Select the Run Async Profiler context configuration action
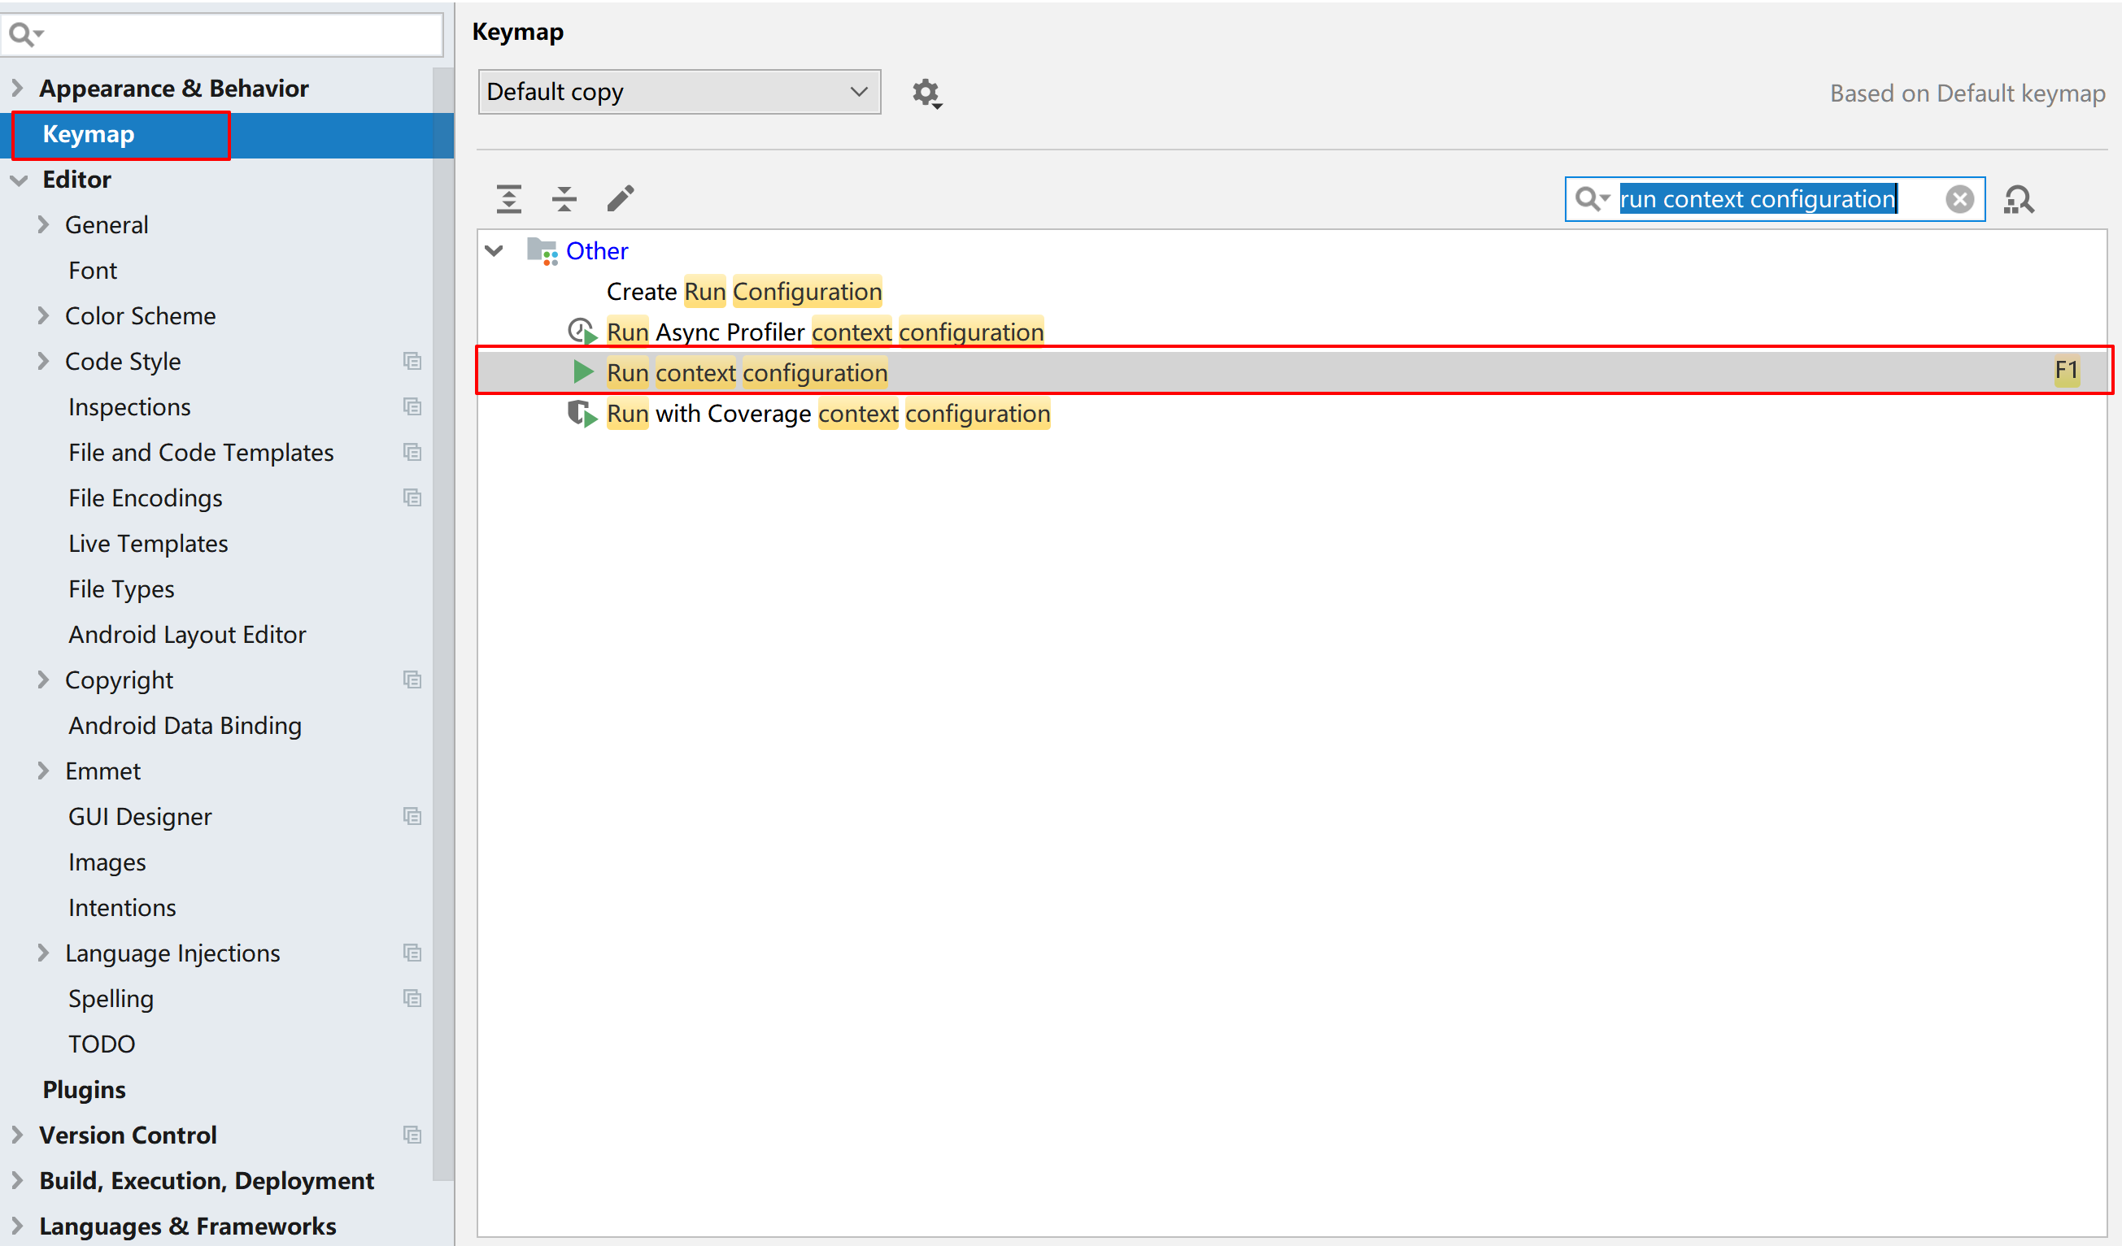Image resolution: width=2122 pixels, height=1246 pixels. click(824, 332)
